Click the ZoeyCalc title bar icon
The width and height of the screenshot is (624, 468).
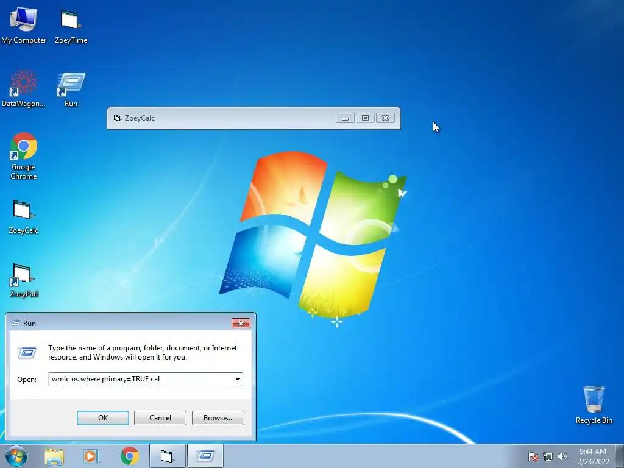(117, 118)
